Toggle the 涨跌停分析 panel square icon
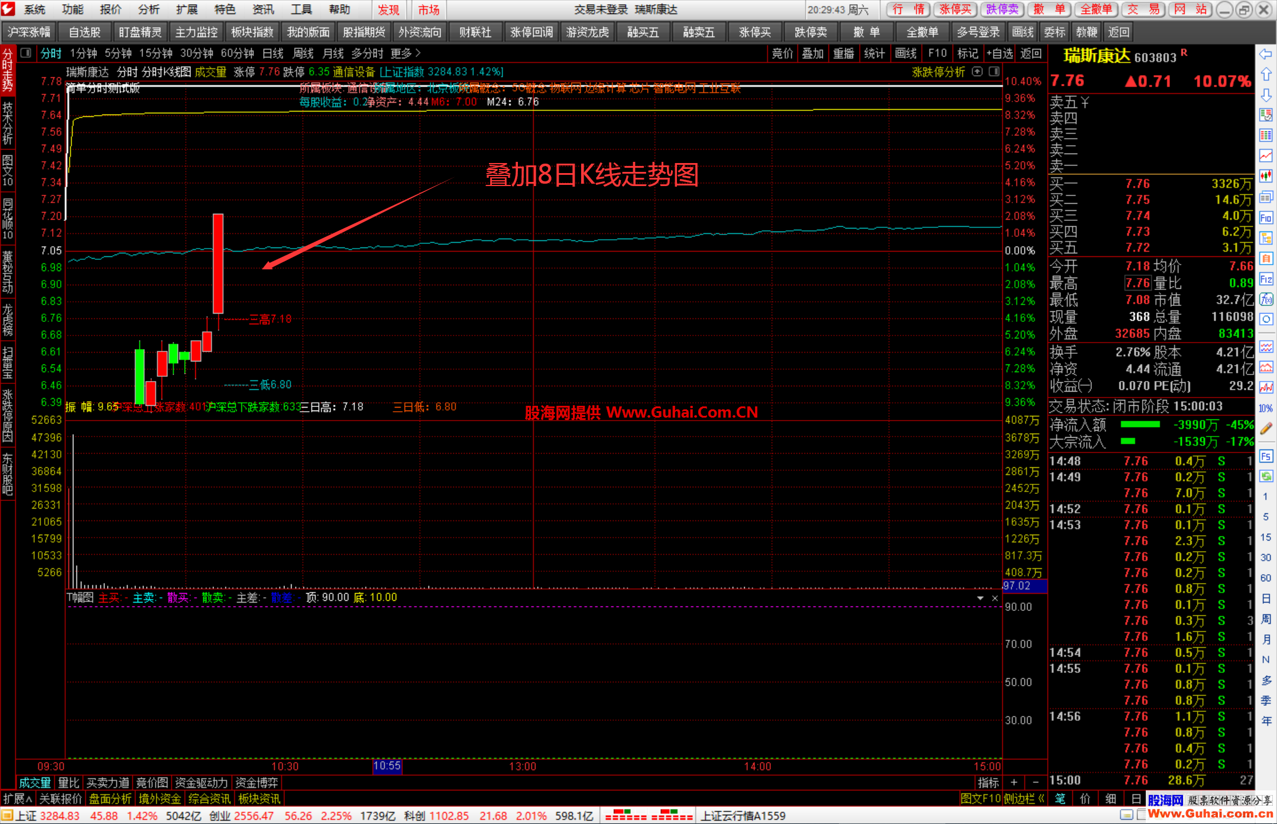Viewport: 1277px width, 824px height. [x=994, y=71]
